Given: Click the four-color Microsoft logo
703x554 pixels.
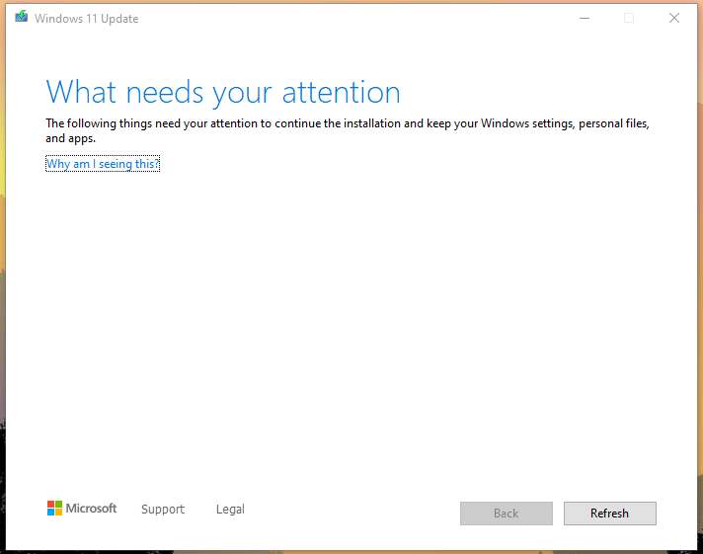Looking at the screenshot, I should click(54, 509).
